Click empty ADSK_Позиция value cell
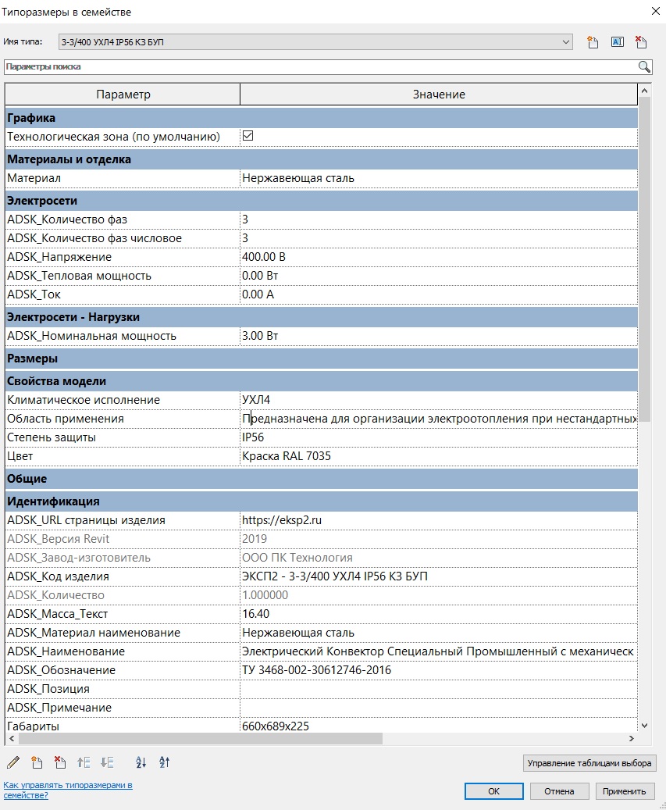The height and width of the screenshot is (810, 666). (439, 689)
